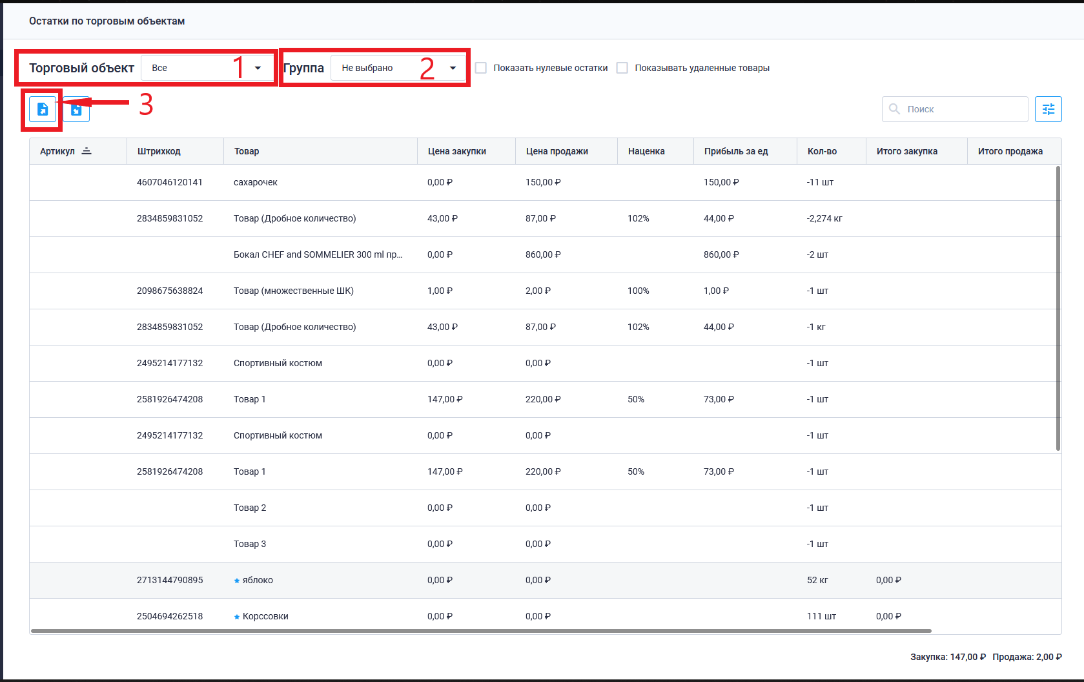Click the quantity cell -2 шт
Viewport: 1084px width, 682px height.
click(817, 255)
